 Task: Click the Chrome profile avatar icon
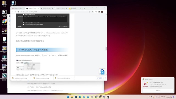(102, 12)
